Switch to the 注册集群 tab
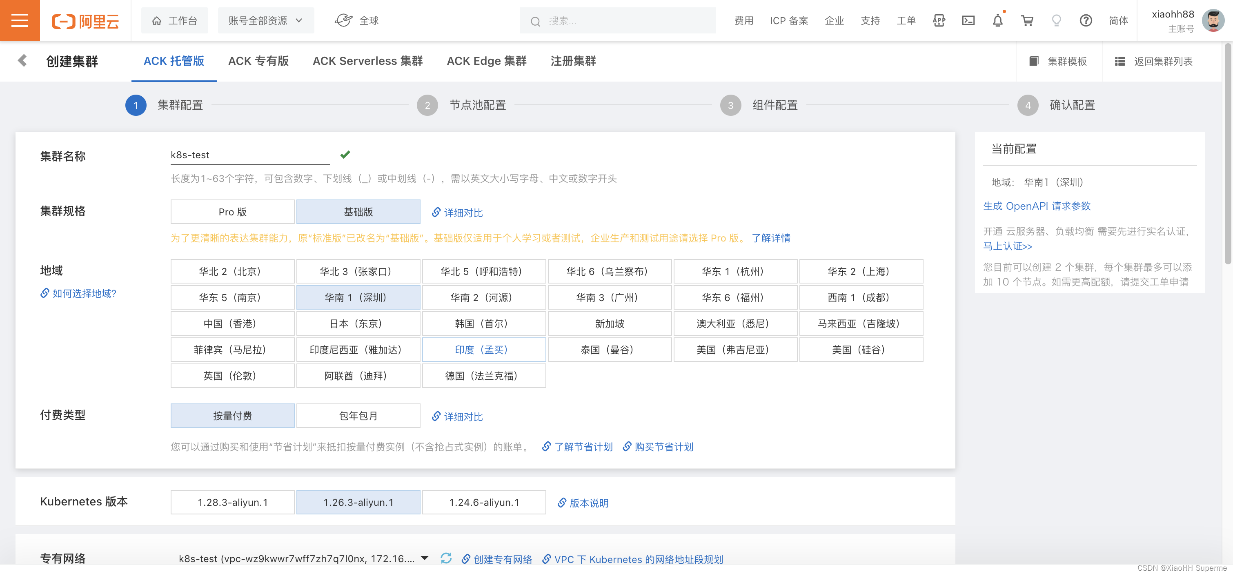 tap(573, 61)
